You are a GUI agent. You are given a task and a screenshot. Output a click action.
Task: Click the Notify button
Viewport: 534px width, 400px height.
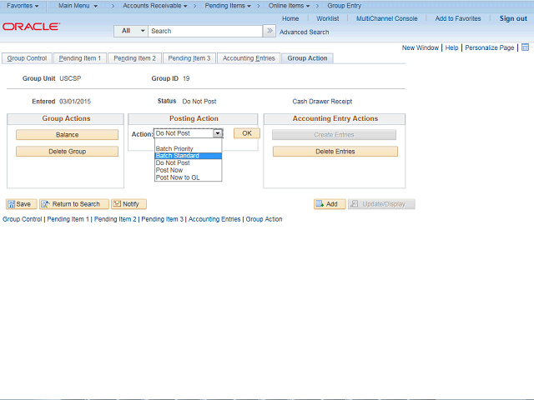click(128, 204)
